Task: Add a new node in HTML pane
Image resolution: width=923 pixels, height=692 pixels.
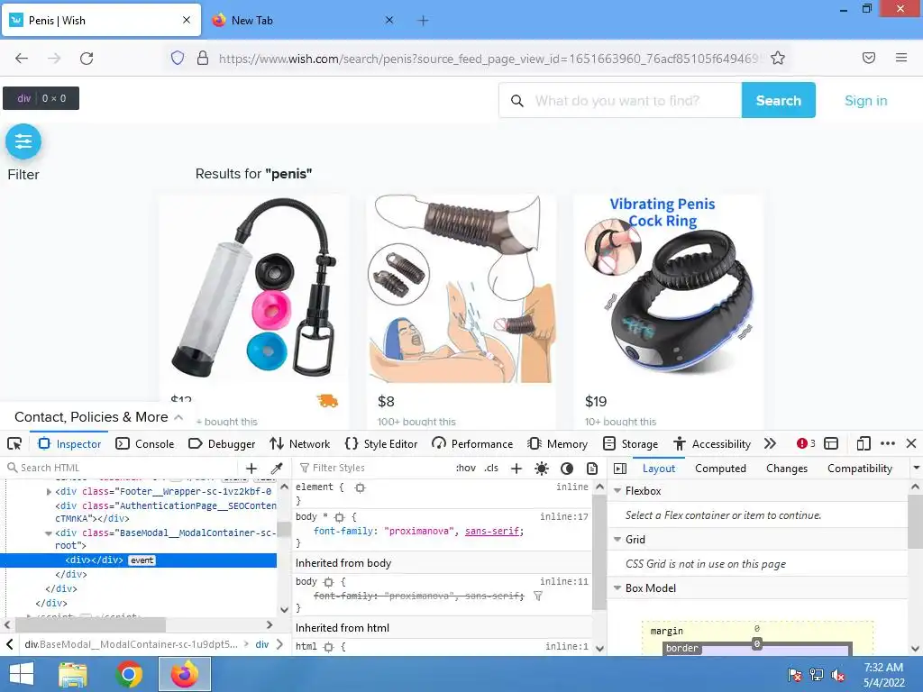Action: (251, 468)
